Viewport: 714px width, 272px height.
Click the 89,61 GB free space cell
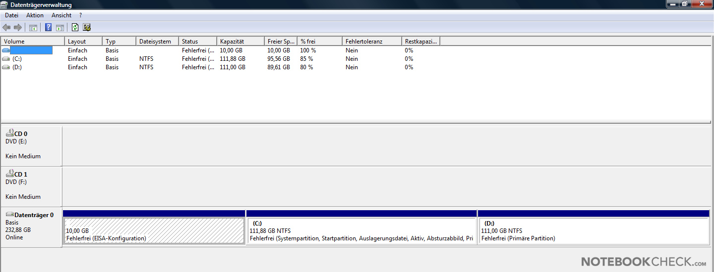(x=279, y=67)
